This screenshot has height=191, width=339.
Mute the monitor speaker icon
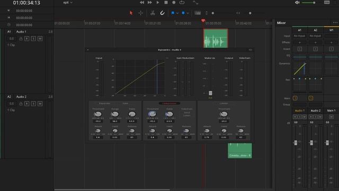pos(298,2)
